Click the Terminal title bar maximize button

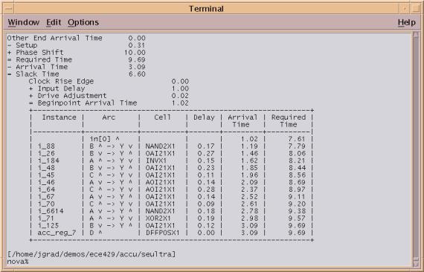(415, 9)
